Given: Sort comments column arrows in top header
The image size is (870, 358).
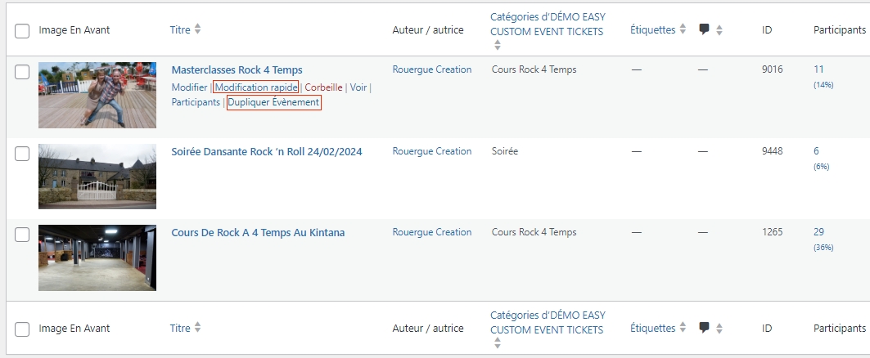Looking at the screenshot, I should (719, 30).
